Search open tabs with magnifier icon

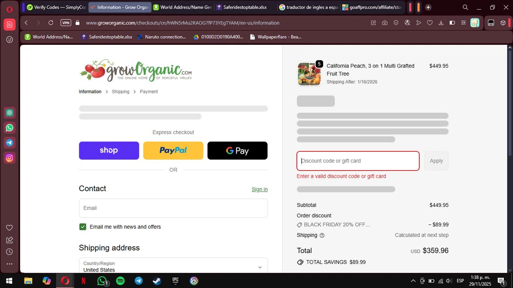465,7
